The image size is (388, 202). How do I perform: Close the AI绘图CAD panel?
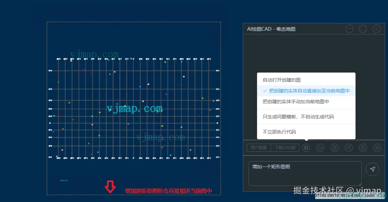(x=376, y=29)
